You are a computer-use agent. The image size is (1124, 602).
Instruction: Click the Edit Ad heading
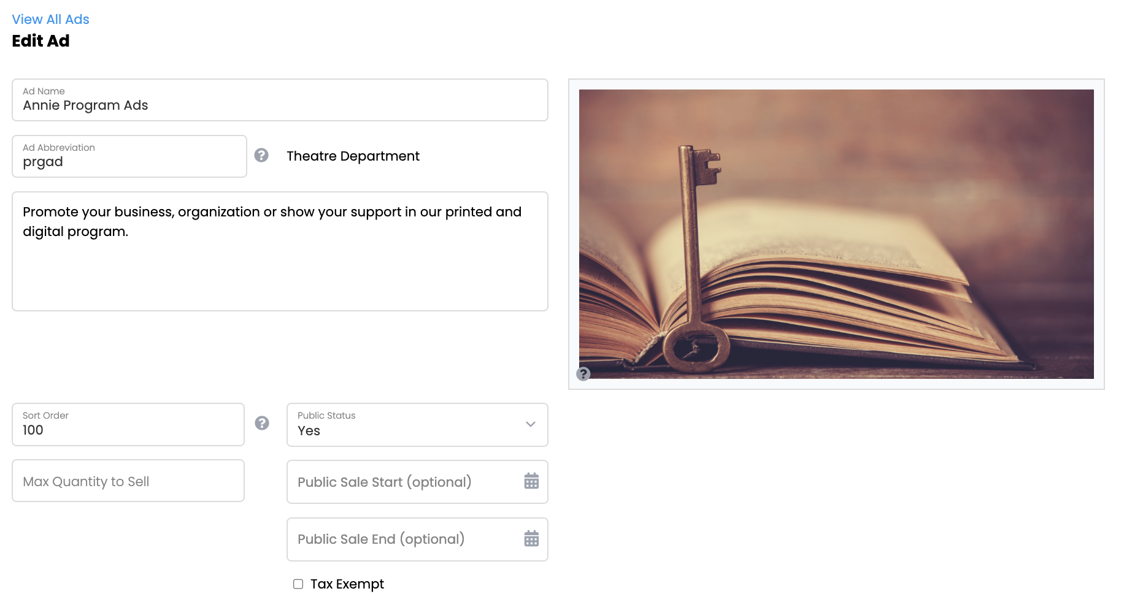point(40,41)
